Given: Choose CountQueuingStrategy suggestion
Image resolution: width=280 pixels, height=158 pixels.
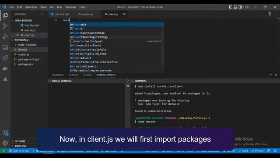Looking at the screenshot, I should (115, 37).
